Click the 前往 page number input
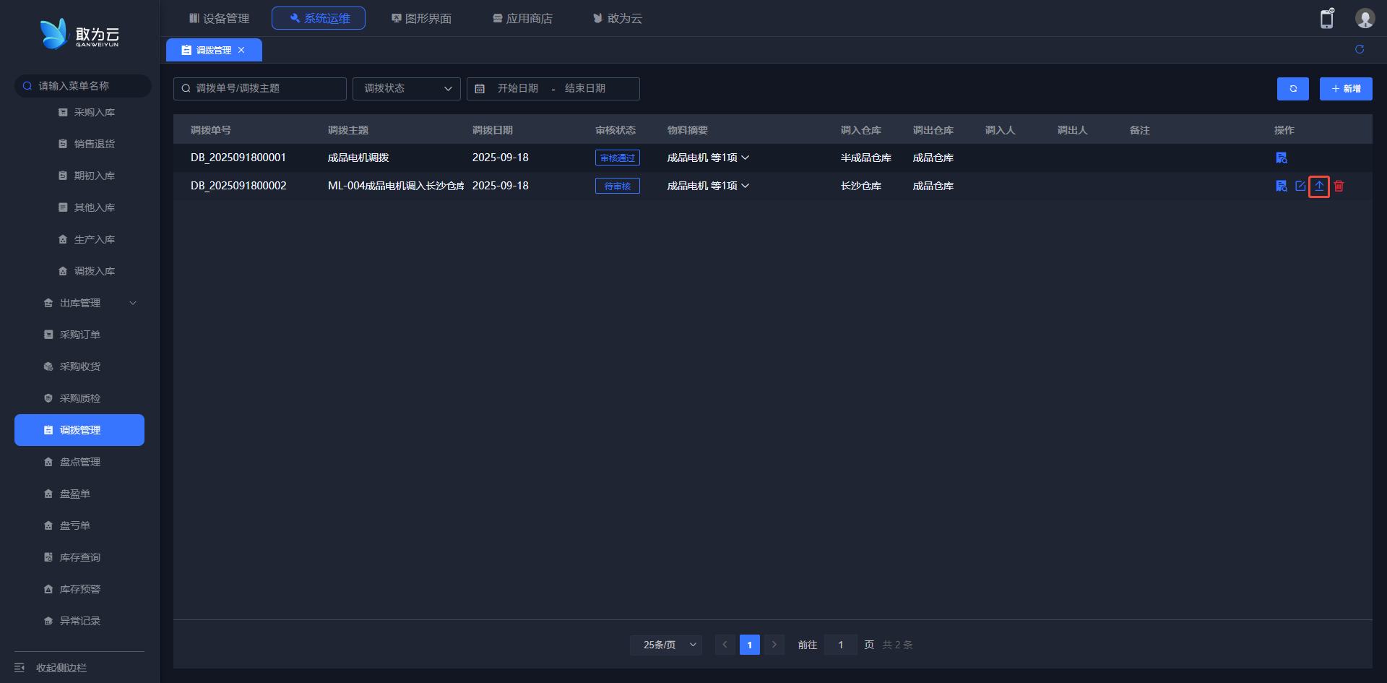The width and height of the screenshot is (1387, 683). click(841, 645)
